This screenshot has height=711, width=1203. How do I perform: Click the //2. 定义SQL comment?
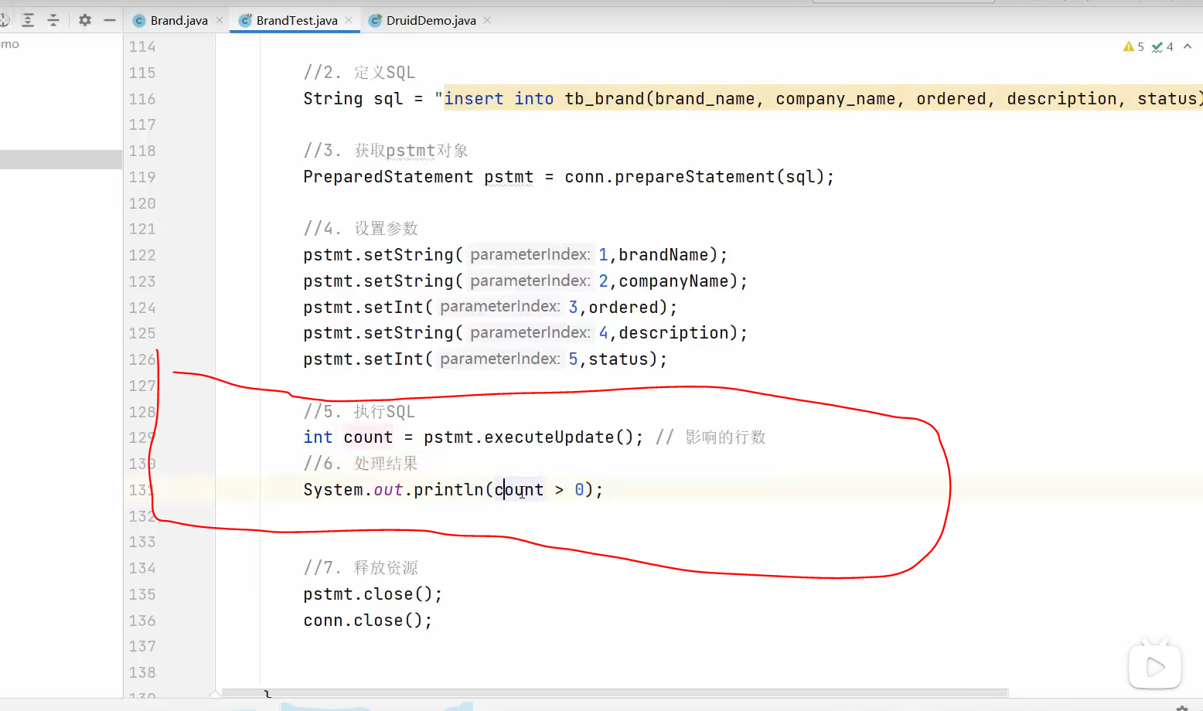[360, 73]
